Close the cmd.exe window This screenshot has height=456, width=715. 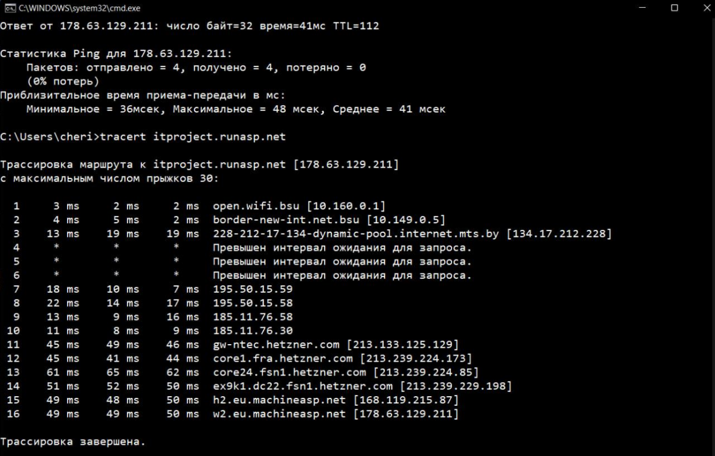pyautogui.click(x=704, y=8)
